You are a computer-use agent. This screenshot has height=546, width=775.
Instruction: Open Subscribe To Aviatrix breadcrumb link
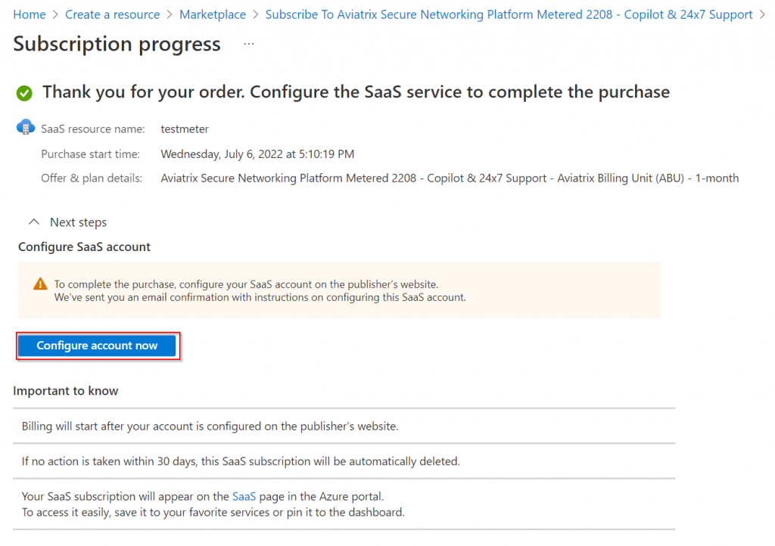pos(509,15)
